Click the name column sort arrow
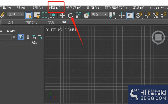Image resolution: width=168 pixels, height=104 pixels. [29, 43]
